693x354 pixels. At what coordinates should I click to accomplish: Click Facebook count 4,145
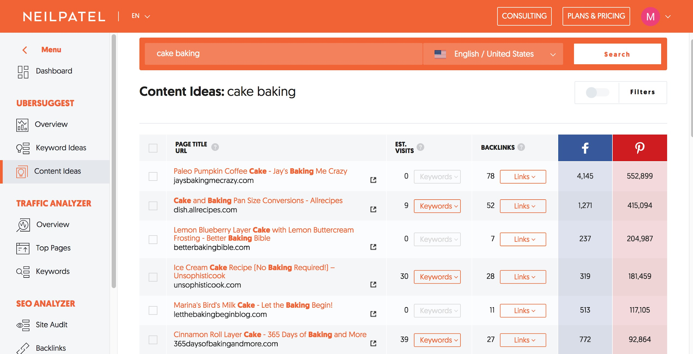[x=585, y=176]
